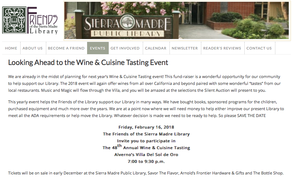This screenshot has width=292, height=177.
Task: View the Calendar page
Action: coord(156,48)
